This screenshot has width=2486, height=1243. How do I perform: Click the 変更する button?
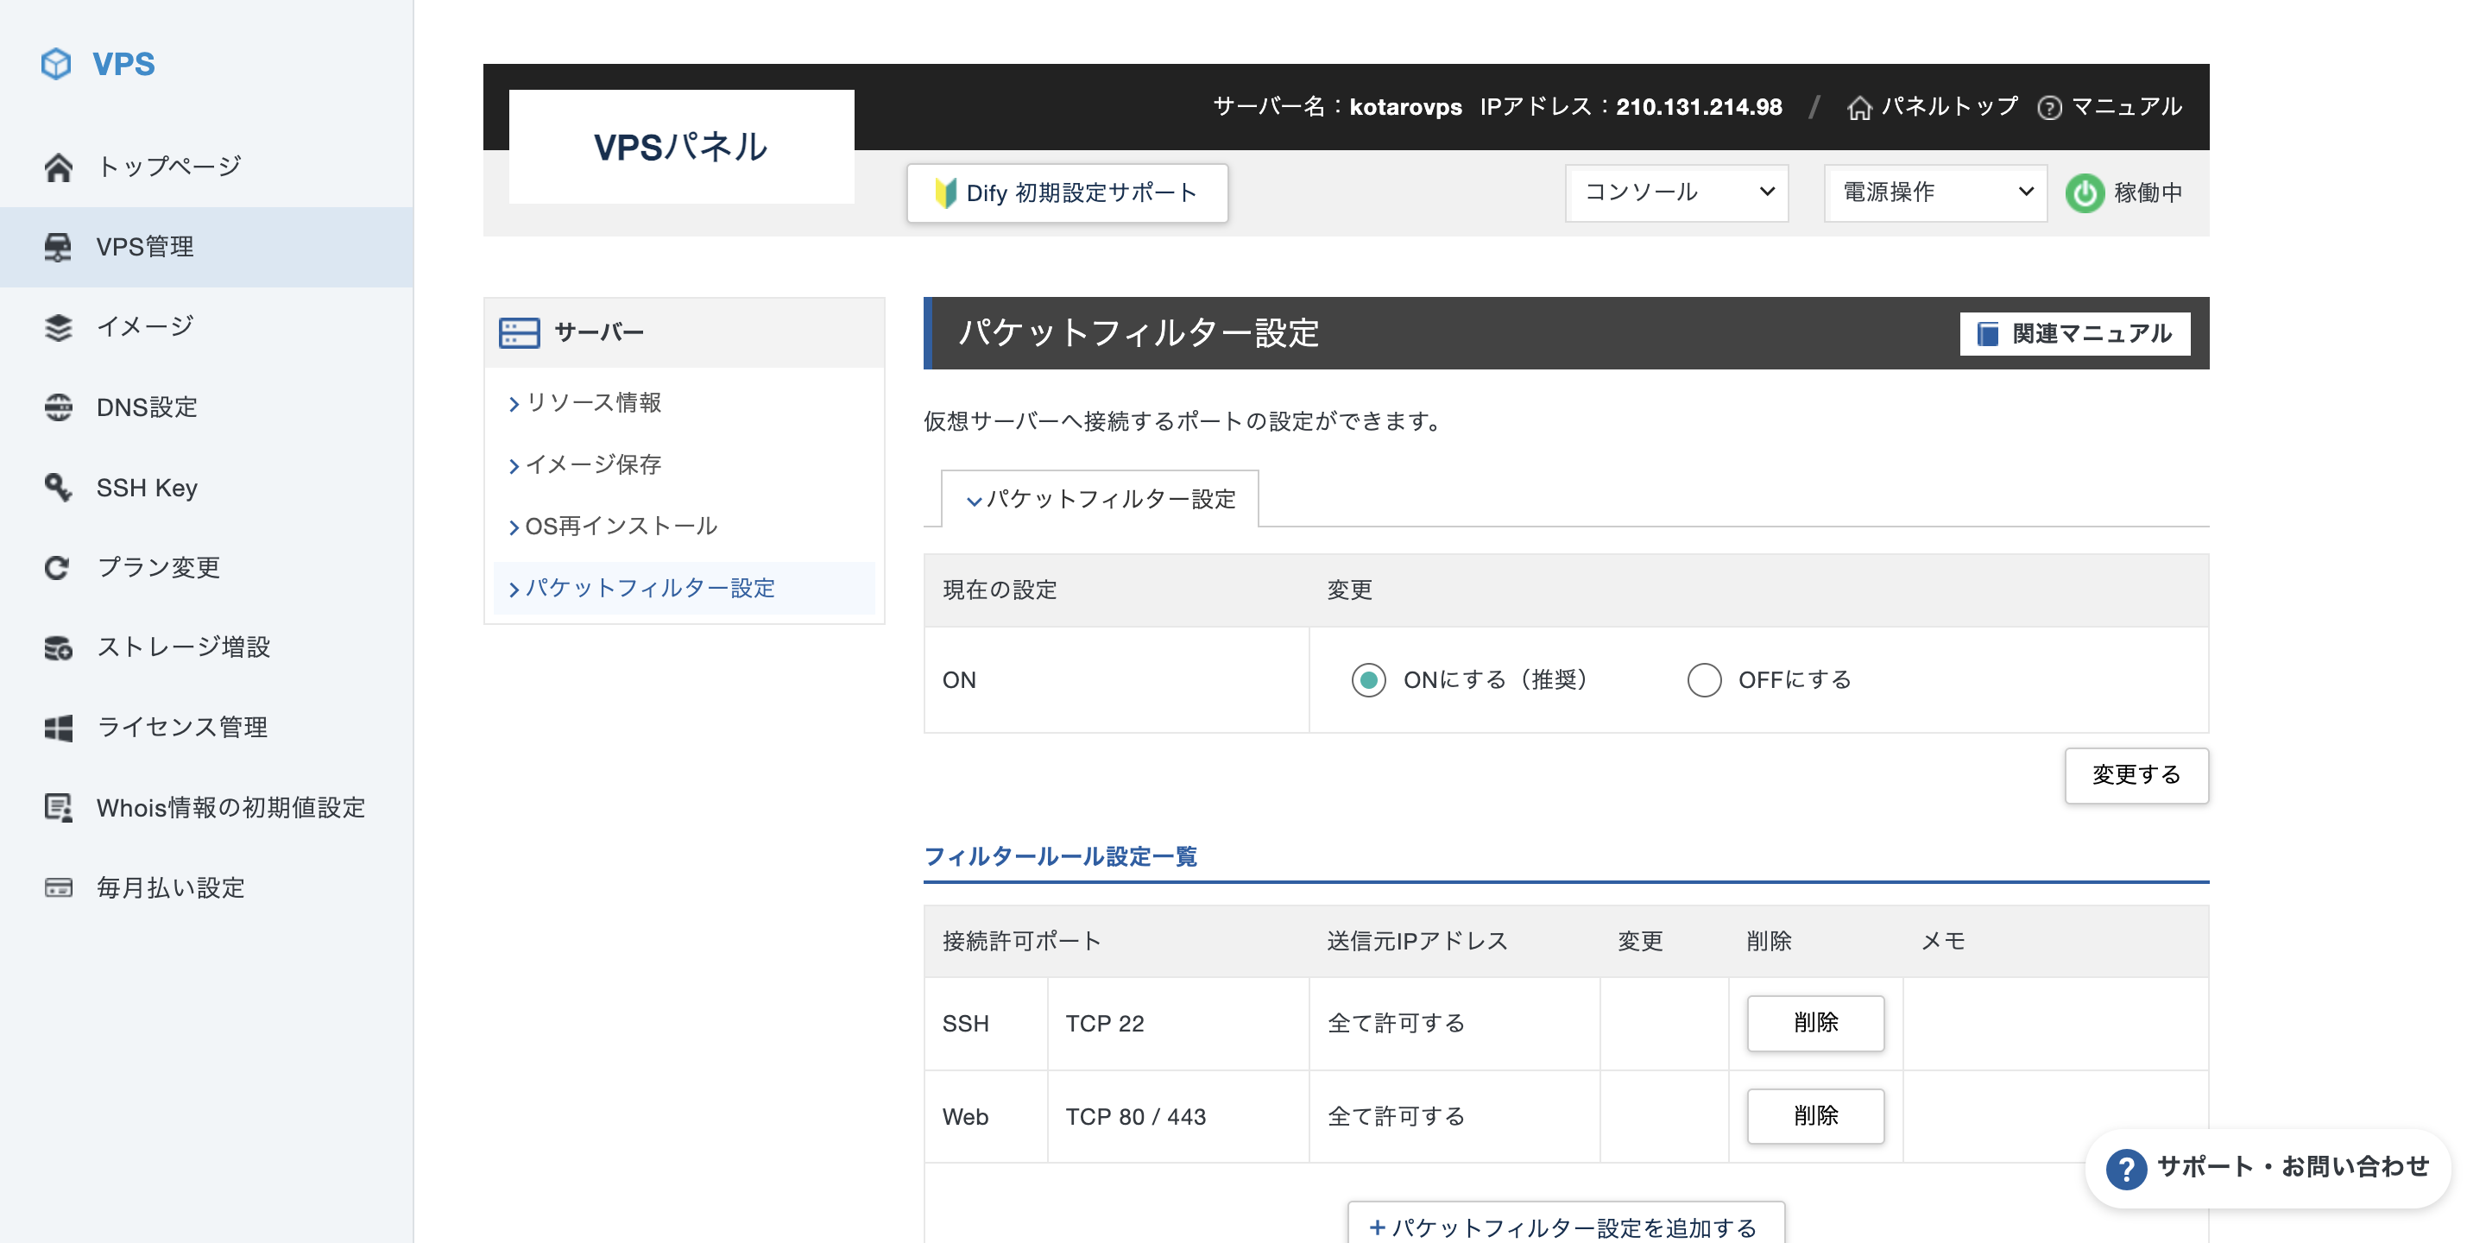tap(2136, 776)
